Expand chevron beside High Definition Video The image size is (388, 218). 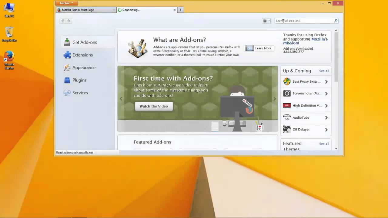coord(326,106)
